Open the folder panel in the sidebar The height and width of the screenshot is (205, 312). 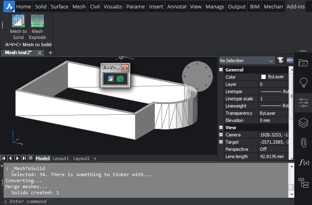pyautogui.click(x=303, y=63)
